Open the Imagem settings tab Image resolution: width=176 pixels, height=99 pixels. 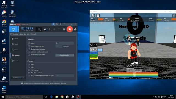click(x=16, y=55)
